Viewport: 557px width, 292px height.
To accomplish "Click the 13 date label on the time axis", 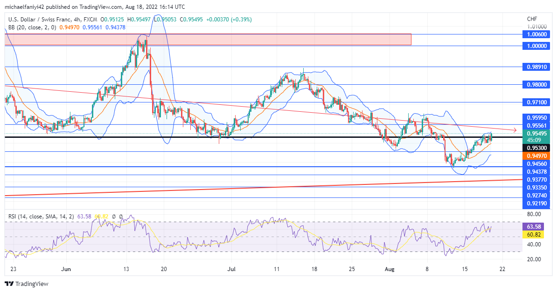I will [x=126, y=269].
